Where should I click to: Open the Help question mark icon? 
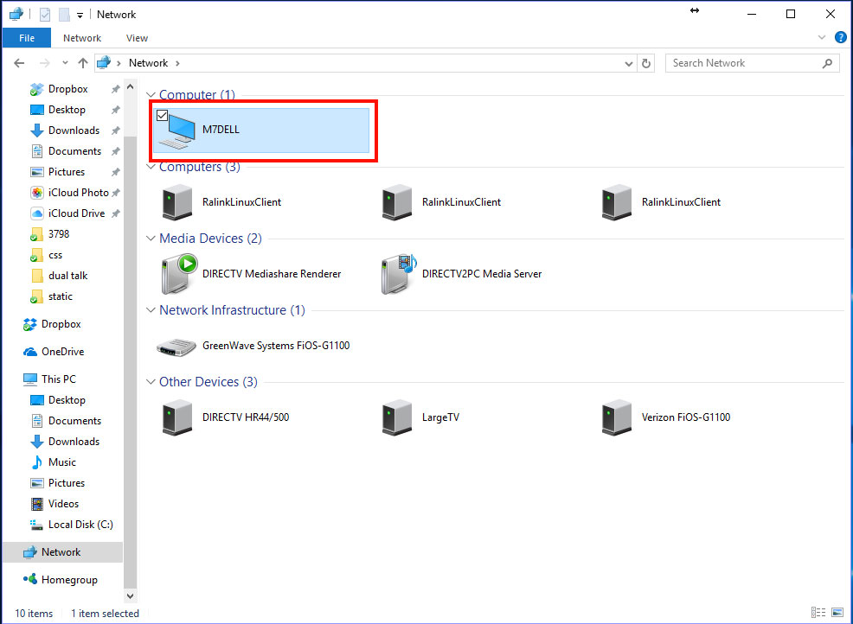pyautogui.click(x=841, y=37)
